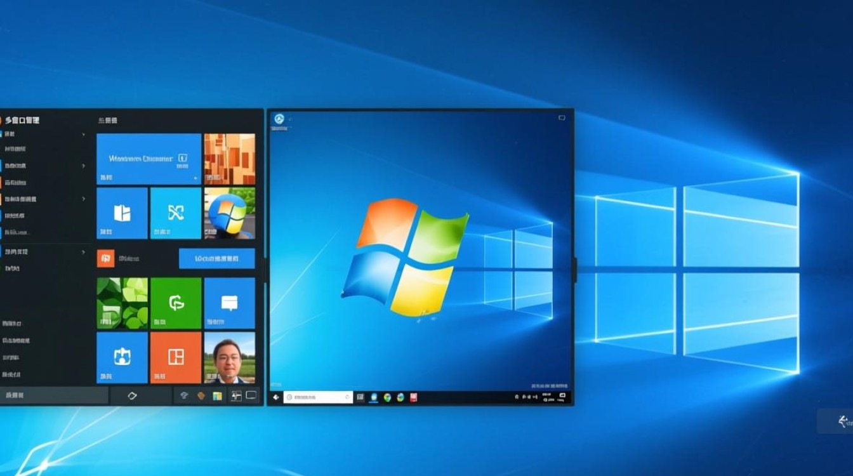Click the orange mosaic pattern tile
Viewport: 853px width, 476px height.
pos(229,159)
